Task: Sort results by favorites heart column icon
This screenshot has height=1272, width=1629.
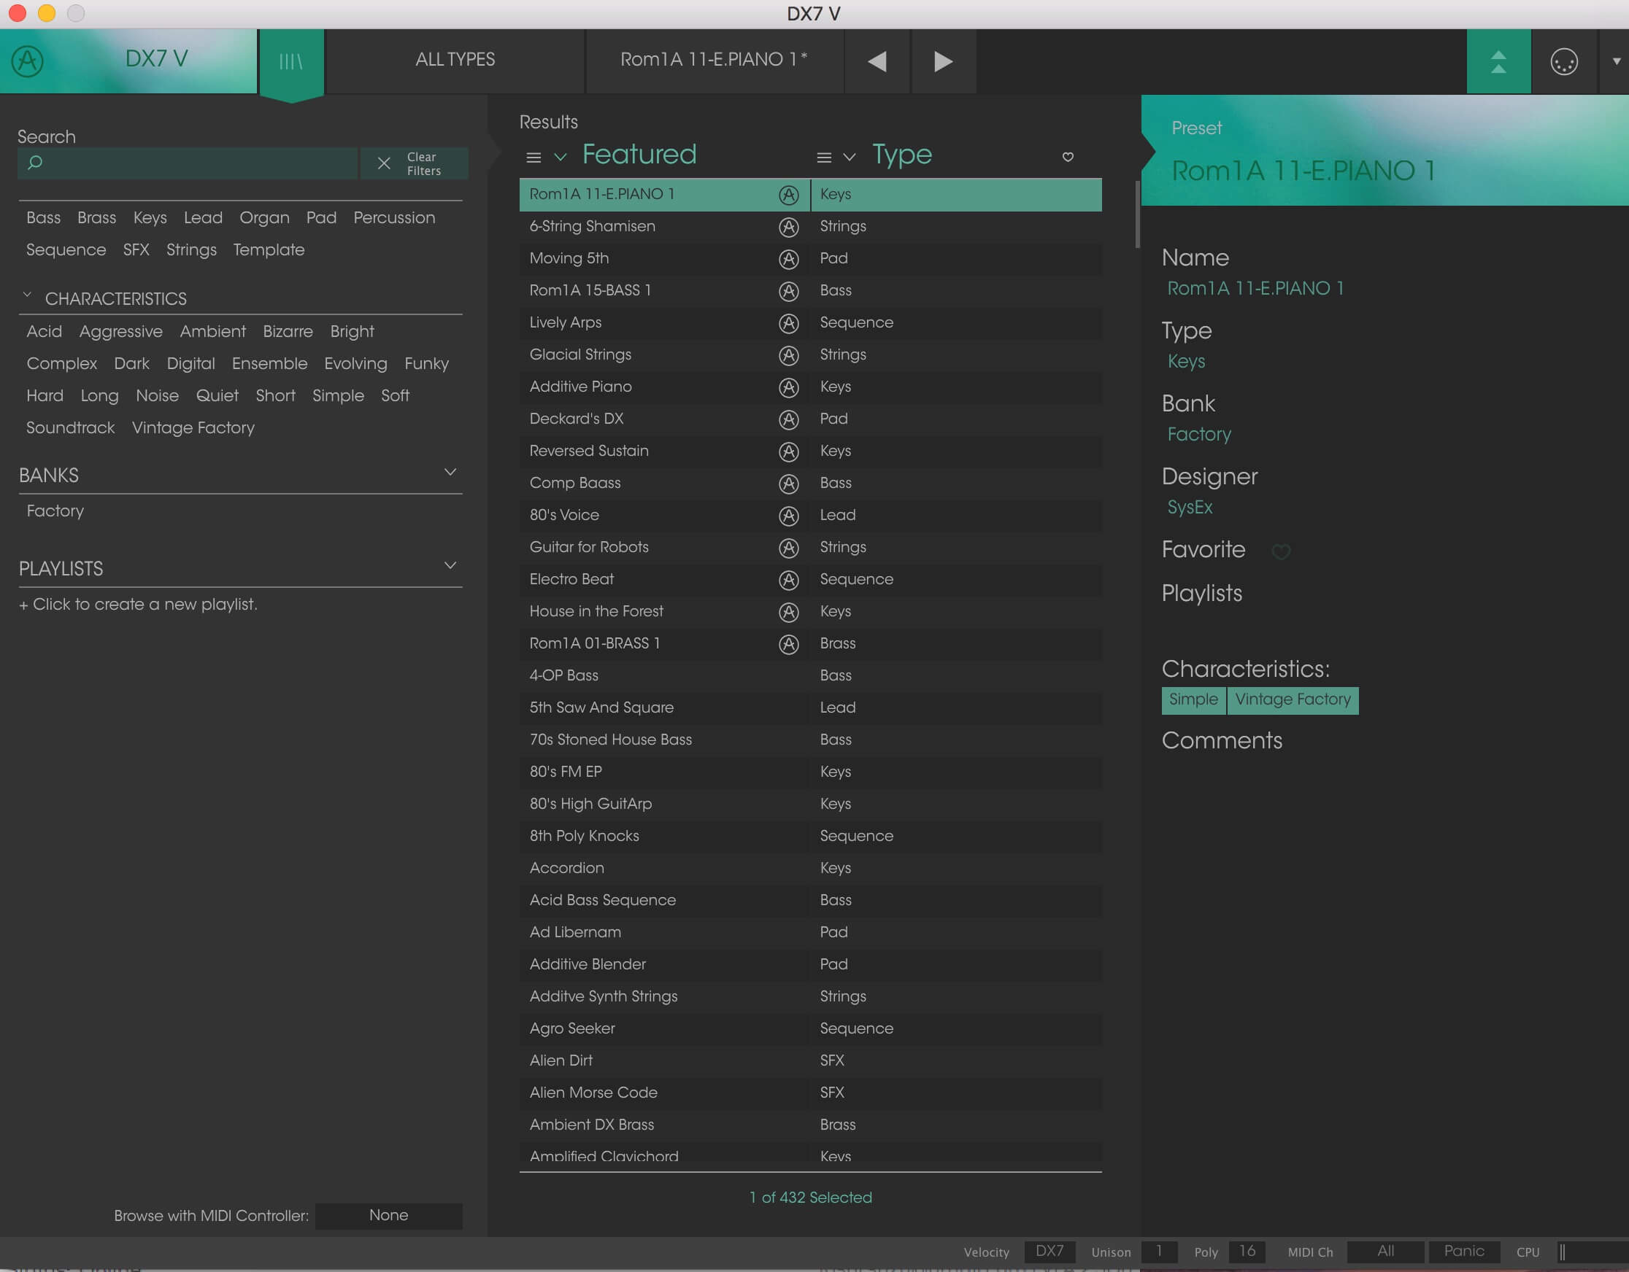Action: point(1068,157)
